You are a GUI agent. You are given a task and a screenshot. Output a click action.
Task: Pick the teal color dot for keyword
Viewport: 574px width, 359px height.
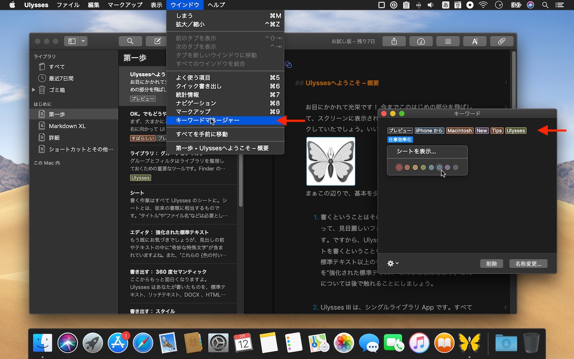click(431, 167)
